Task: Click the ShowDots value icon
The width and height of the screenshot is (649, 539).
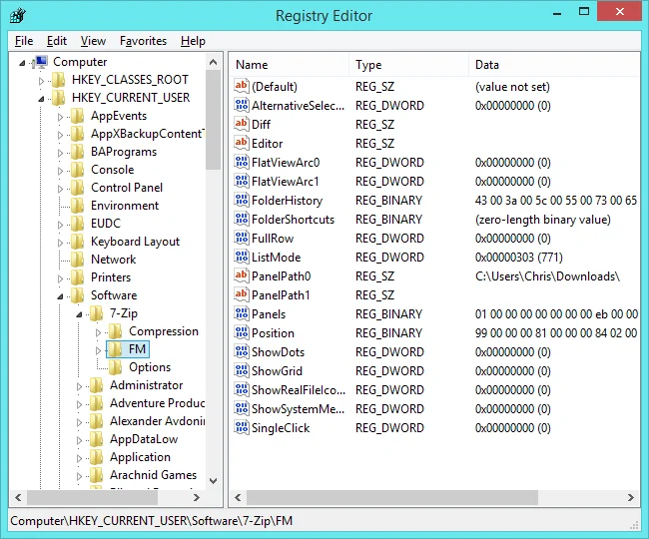Action: tap(242, 352)
